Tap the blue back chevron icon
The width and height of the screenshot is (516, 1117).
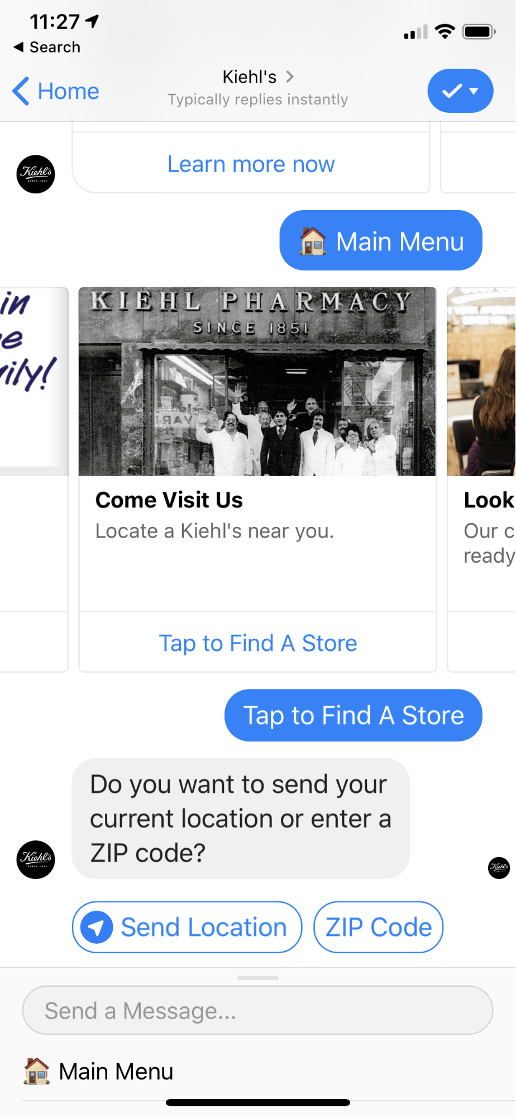click(x=21, y=91)
